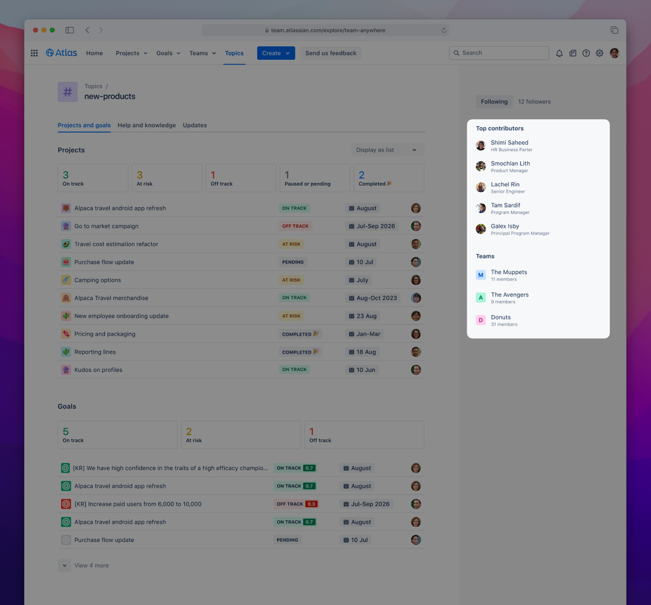Click Galex Isby's avatar

point(480,229)
